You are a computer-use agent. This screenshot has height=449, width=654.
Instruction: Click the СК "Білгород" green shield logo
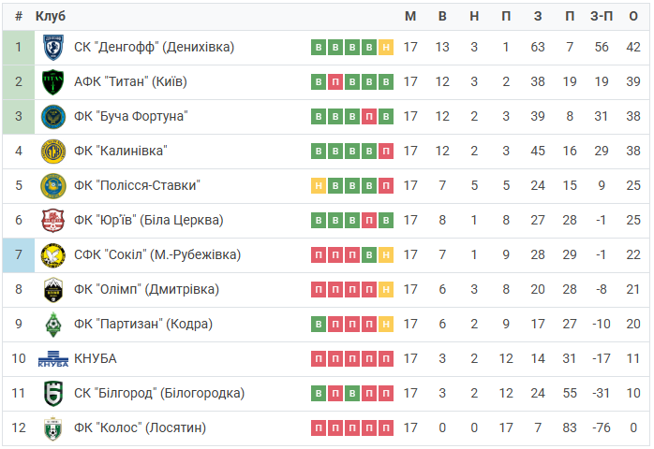tap(53, 394)
